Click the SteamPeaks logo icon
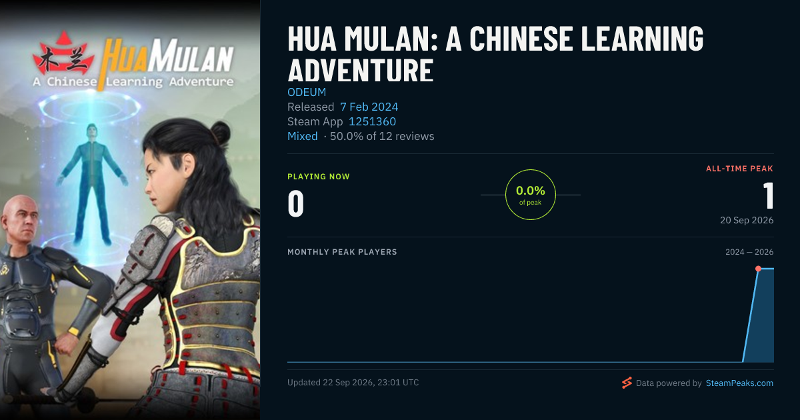 [x=627, y=383]
